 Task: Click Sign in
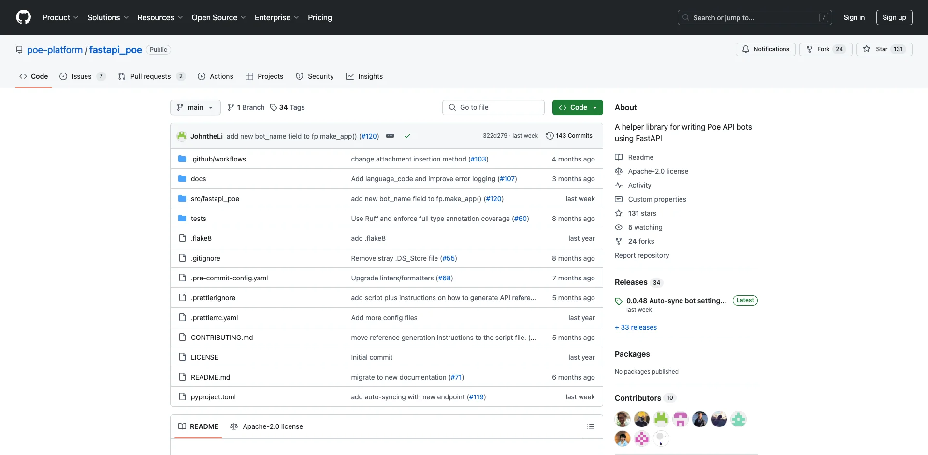tap(854, 17)
